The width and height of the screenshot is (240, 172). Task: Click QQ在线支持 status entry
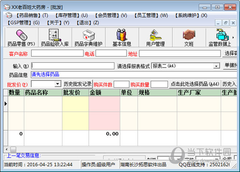coord(204,165)
